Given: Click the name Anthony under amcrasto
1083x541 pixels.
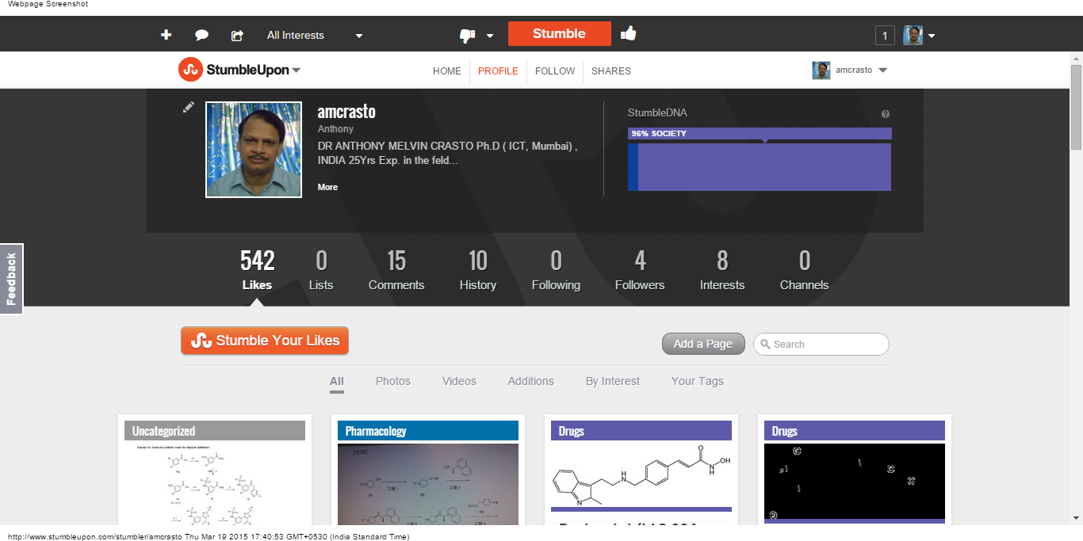Looking at the screenshot, I should click(x=335, y=129).
